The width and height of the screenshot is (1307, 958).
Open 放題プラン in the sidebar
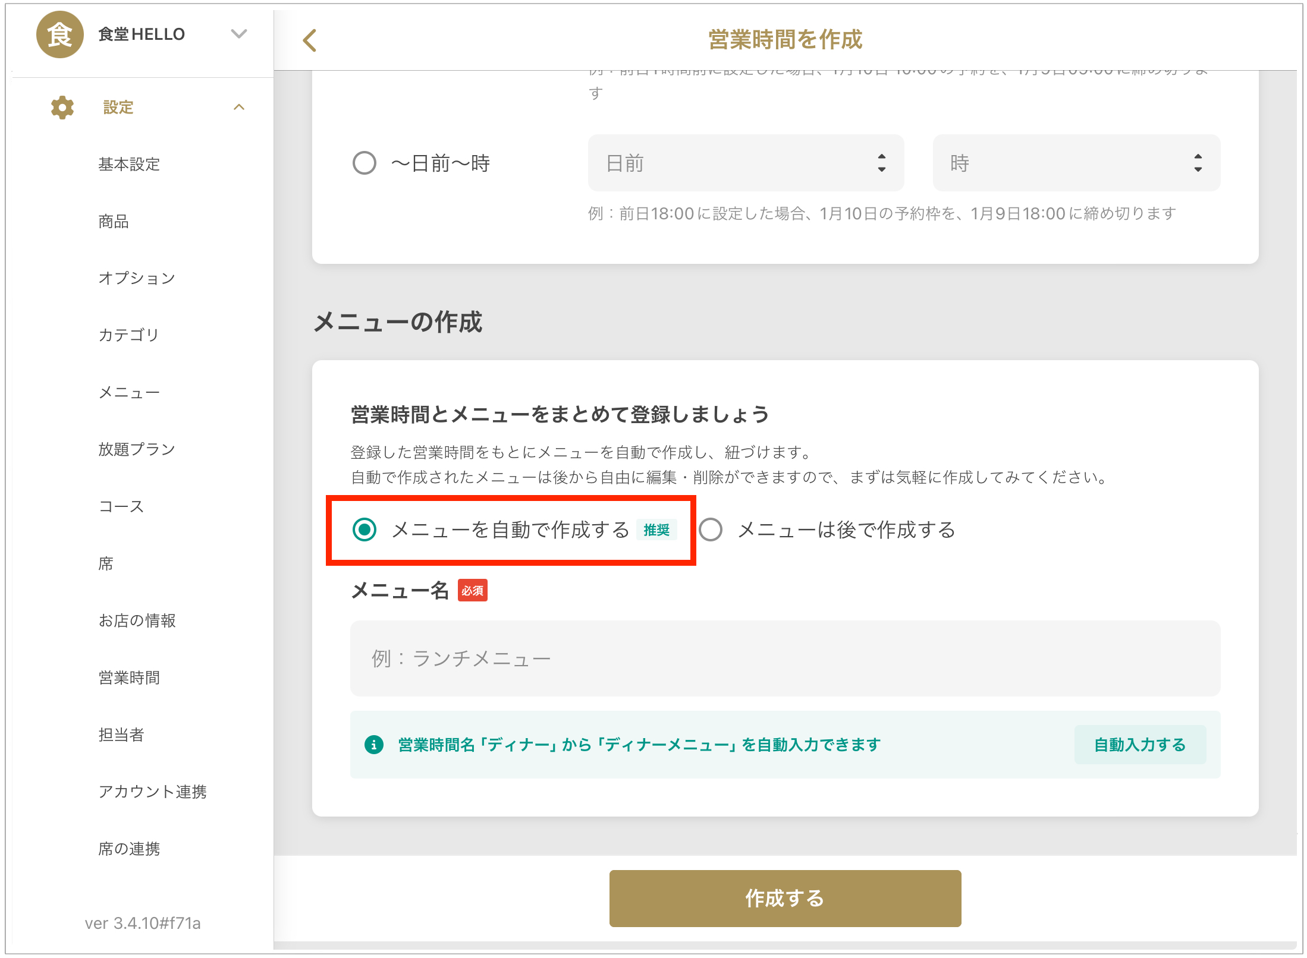click(137, 449)
